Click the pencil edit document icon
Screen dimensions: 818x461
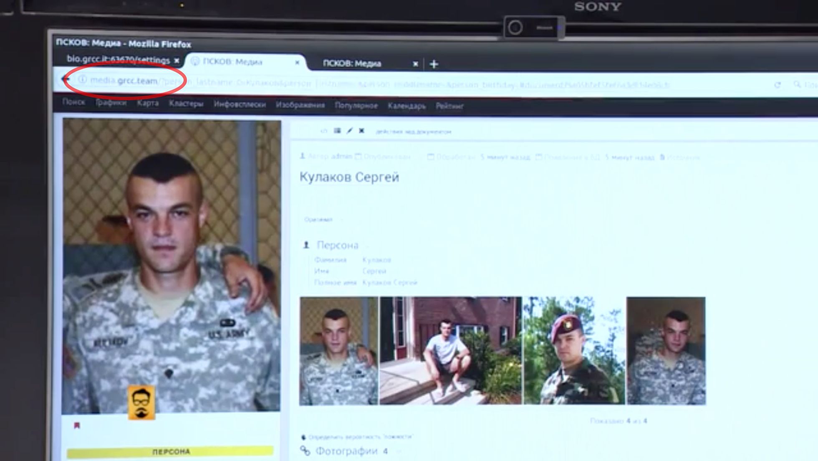click(x=350, y=131)
